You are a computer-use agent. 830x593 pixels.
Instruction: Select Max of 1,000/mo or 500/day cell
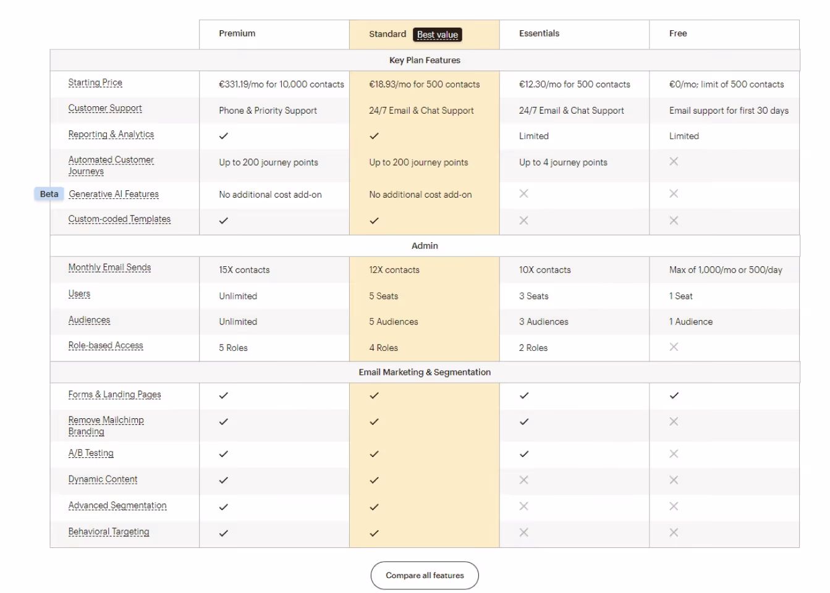tap(726, 270)
